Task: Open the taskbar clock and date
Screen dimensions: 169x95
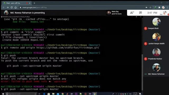Action: pyautogui.click(x=135, y=94)
